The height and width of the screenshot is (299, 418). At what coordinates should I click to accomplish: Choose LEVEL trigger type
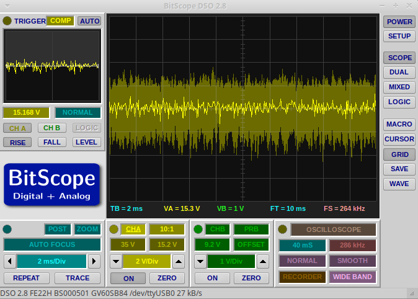tap(87, 143)
